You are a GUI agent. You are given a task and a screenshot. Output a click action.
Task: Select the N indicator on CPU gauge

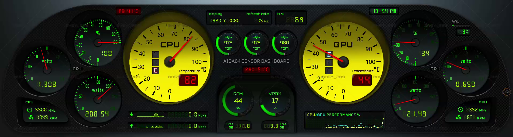(x=156, y=62)
